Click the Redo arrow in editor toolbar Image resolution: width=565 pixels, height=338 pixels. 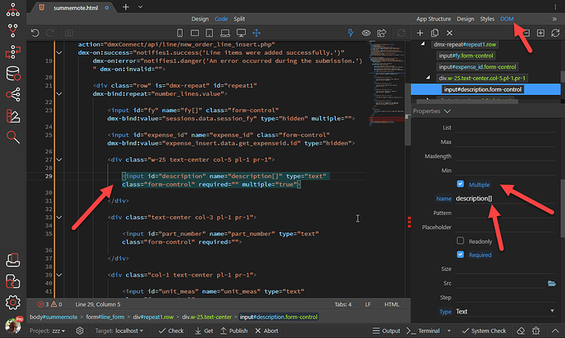(x=50, y=33)
